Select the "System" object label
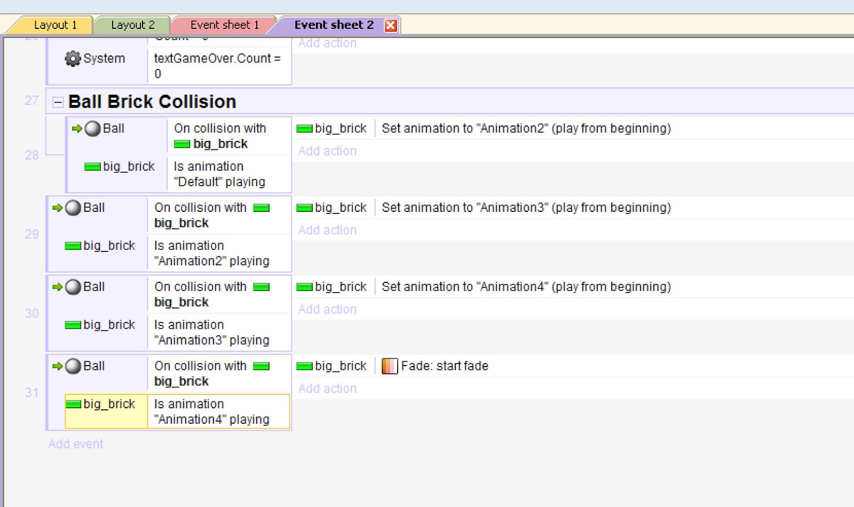This screenshot has height=507, width=854. (x=104, y=59)
